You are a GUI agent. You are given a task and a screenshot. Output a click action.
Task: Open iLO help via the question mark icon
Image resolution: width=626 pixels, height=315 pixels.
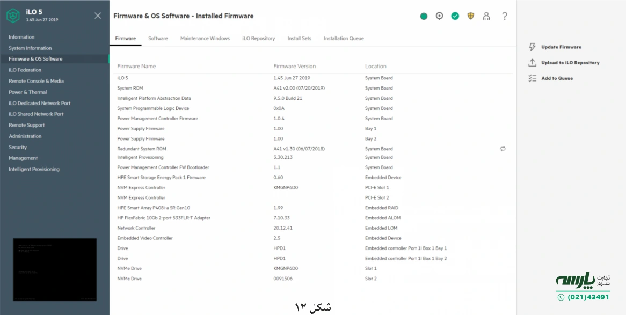tap(504, 16)
